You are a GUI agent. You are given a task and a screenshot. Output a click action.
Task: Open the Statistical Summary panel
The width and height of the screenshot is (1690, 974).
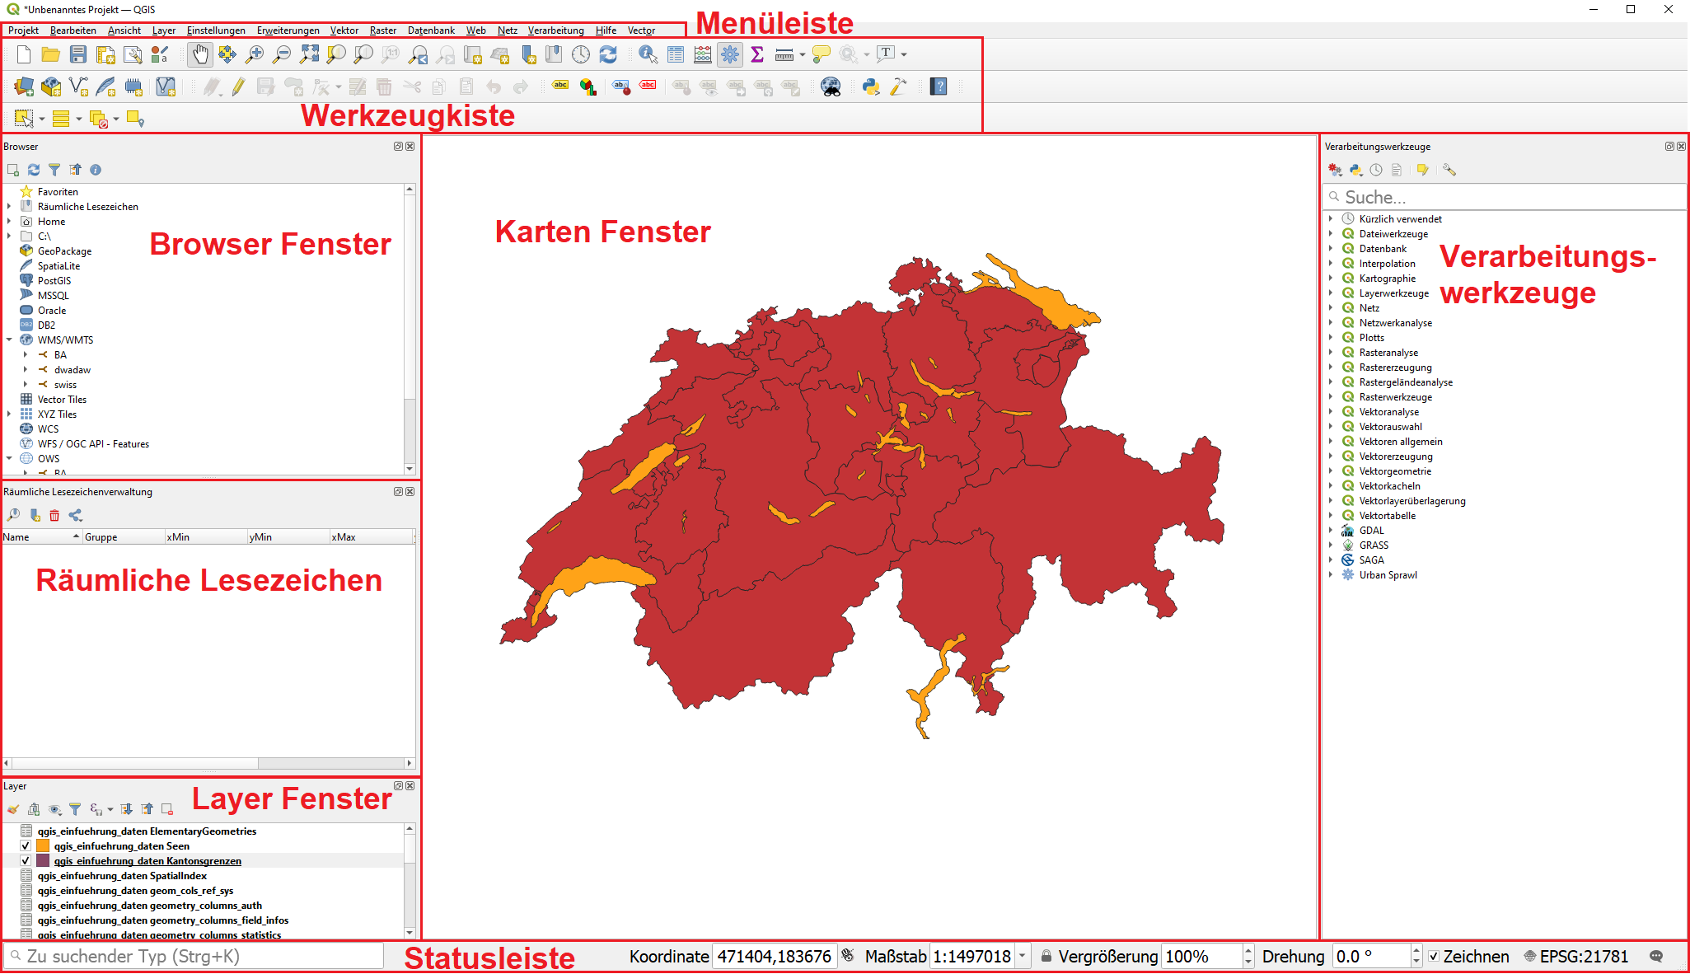tap(756, 54)
